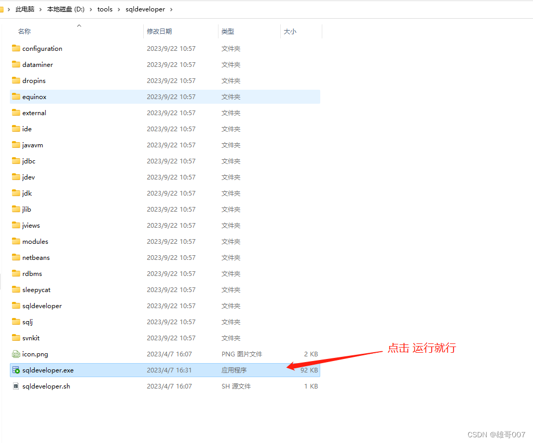The image size is (533, 443).
Task: Expand the chevron after tools breadcrumb
Action: click(x=119, y=9)
